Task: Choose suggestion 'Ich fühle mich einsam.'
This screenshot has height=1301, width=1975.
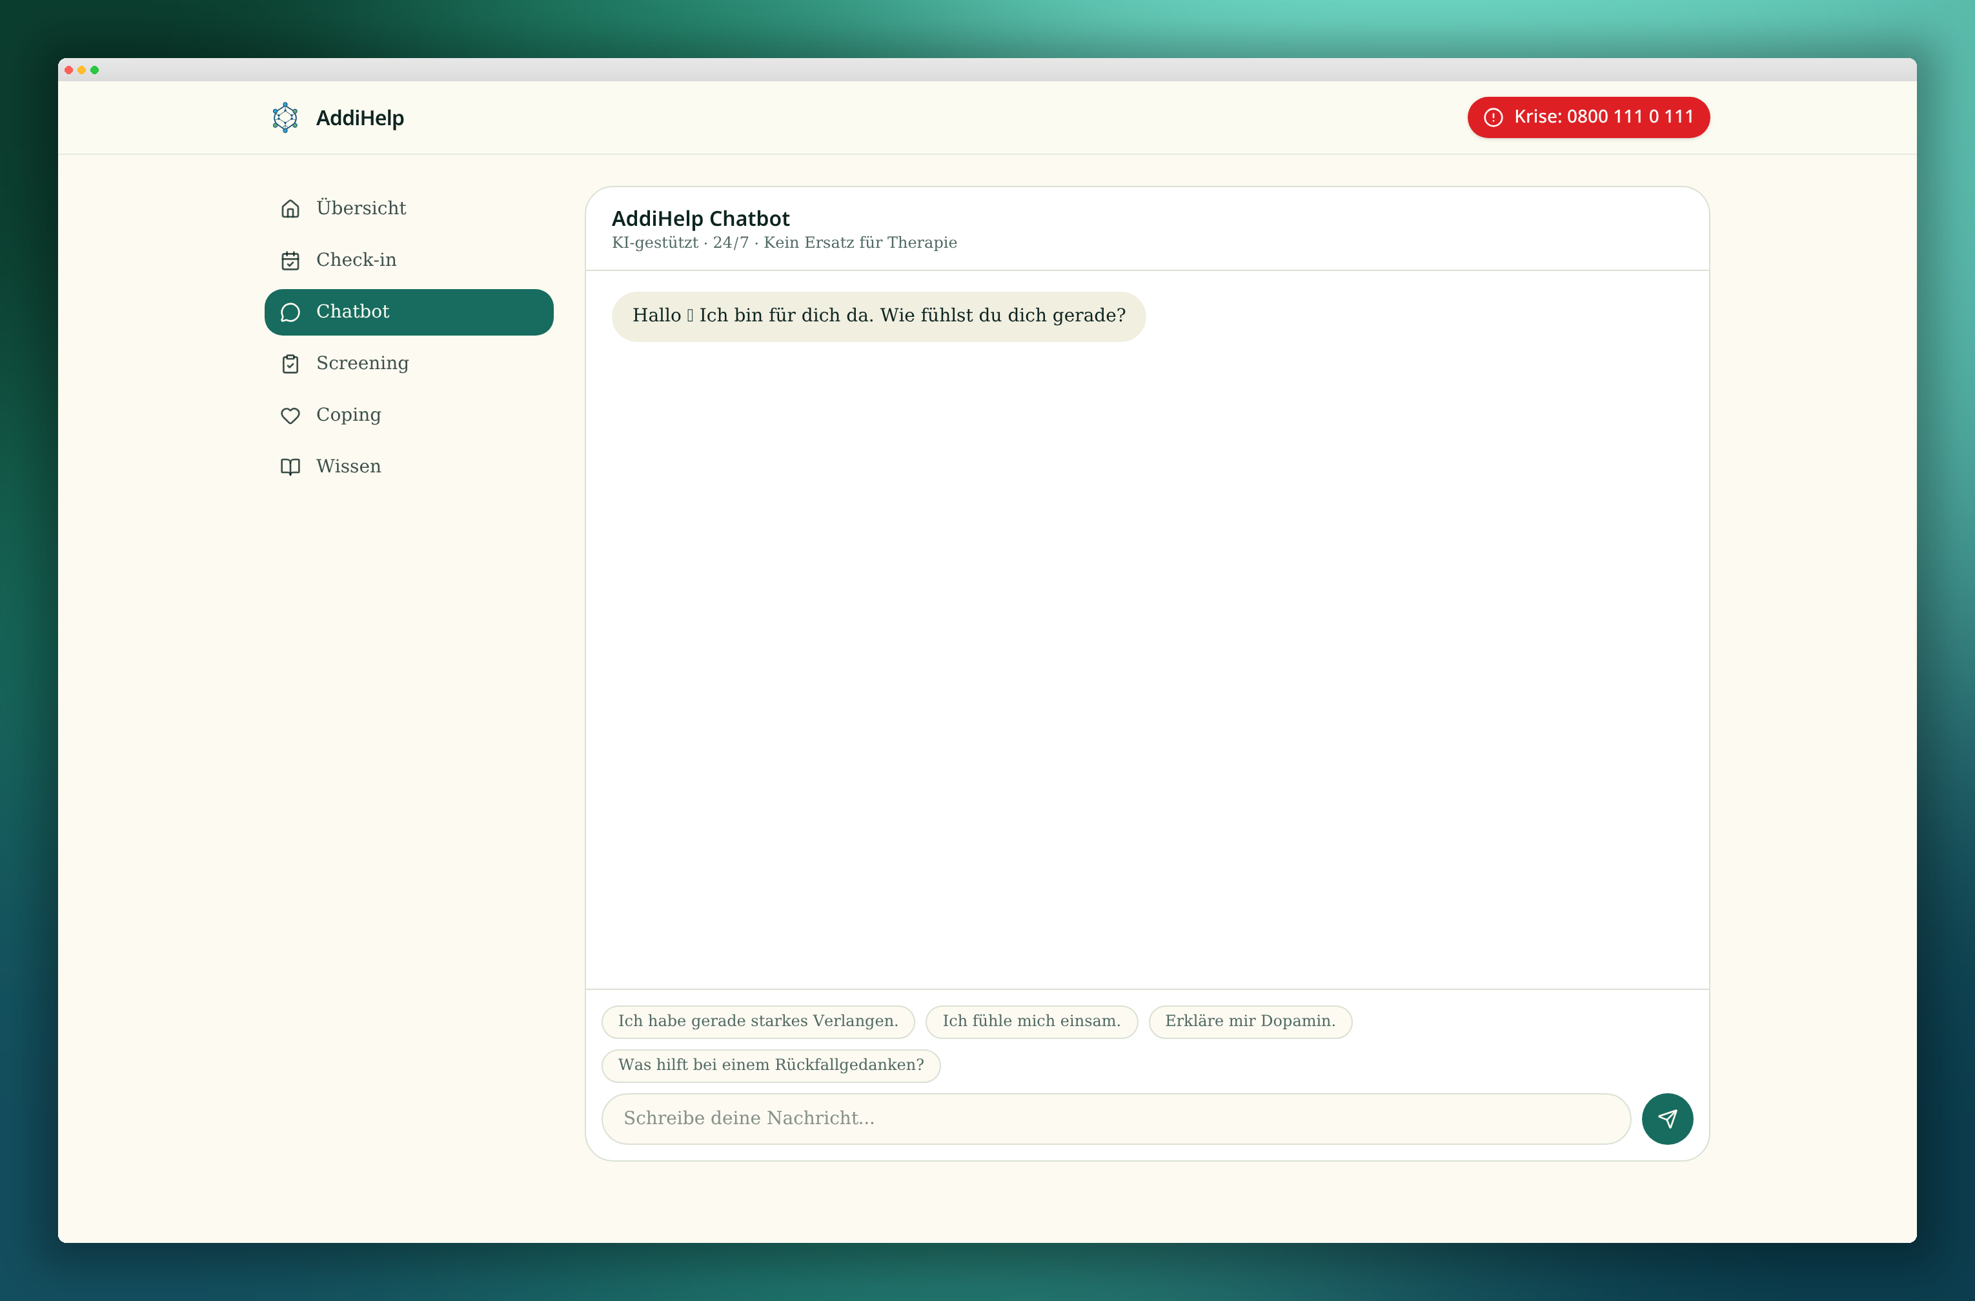Action: coord(1031,1022)
